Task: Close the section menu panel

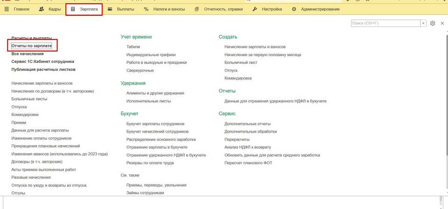Action: click(442, 23)
